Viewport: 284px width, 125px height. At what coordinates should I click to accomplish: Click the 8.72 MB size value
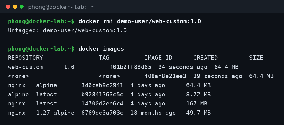click(198, 95)
